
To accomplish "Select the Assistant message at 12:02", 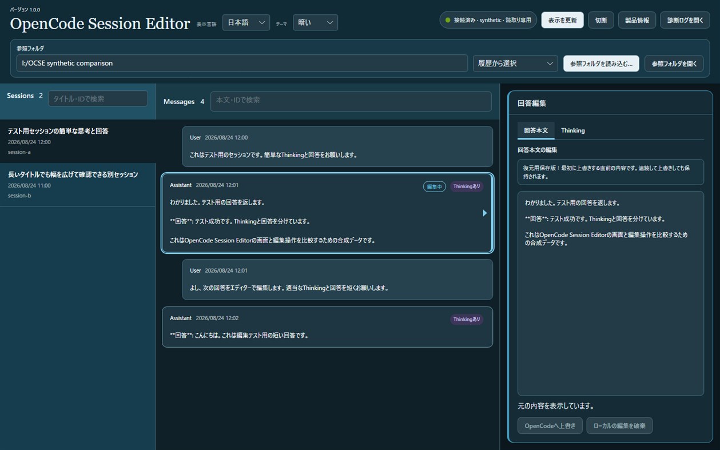I will pos(327,326).
